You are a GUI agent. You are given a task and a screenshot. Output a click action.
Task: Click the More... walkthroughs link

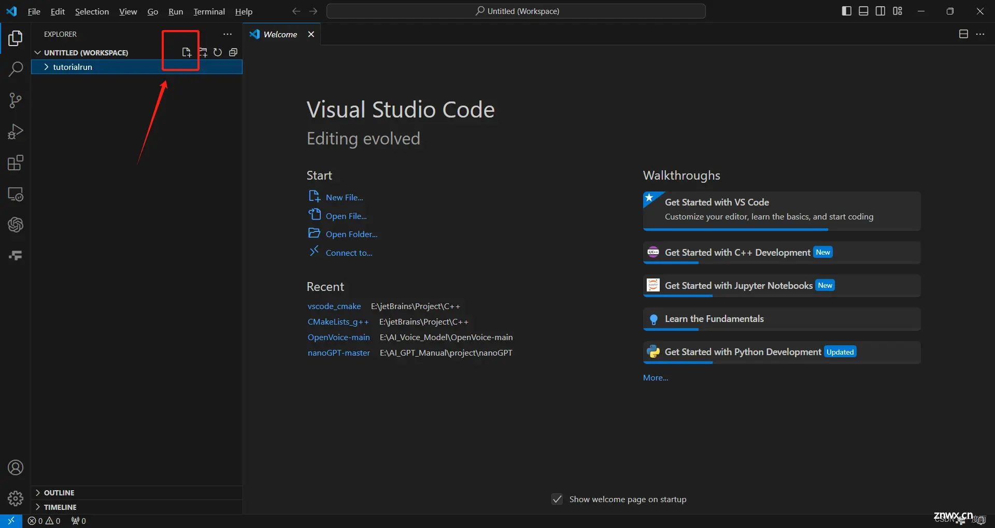click(656, 378)
